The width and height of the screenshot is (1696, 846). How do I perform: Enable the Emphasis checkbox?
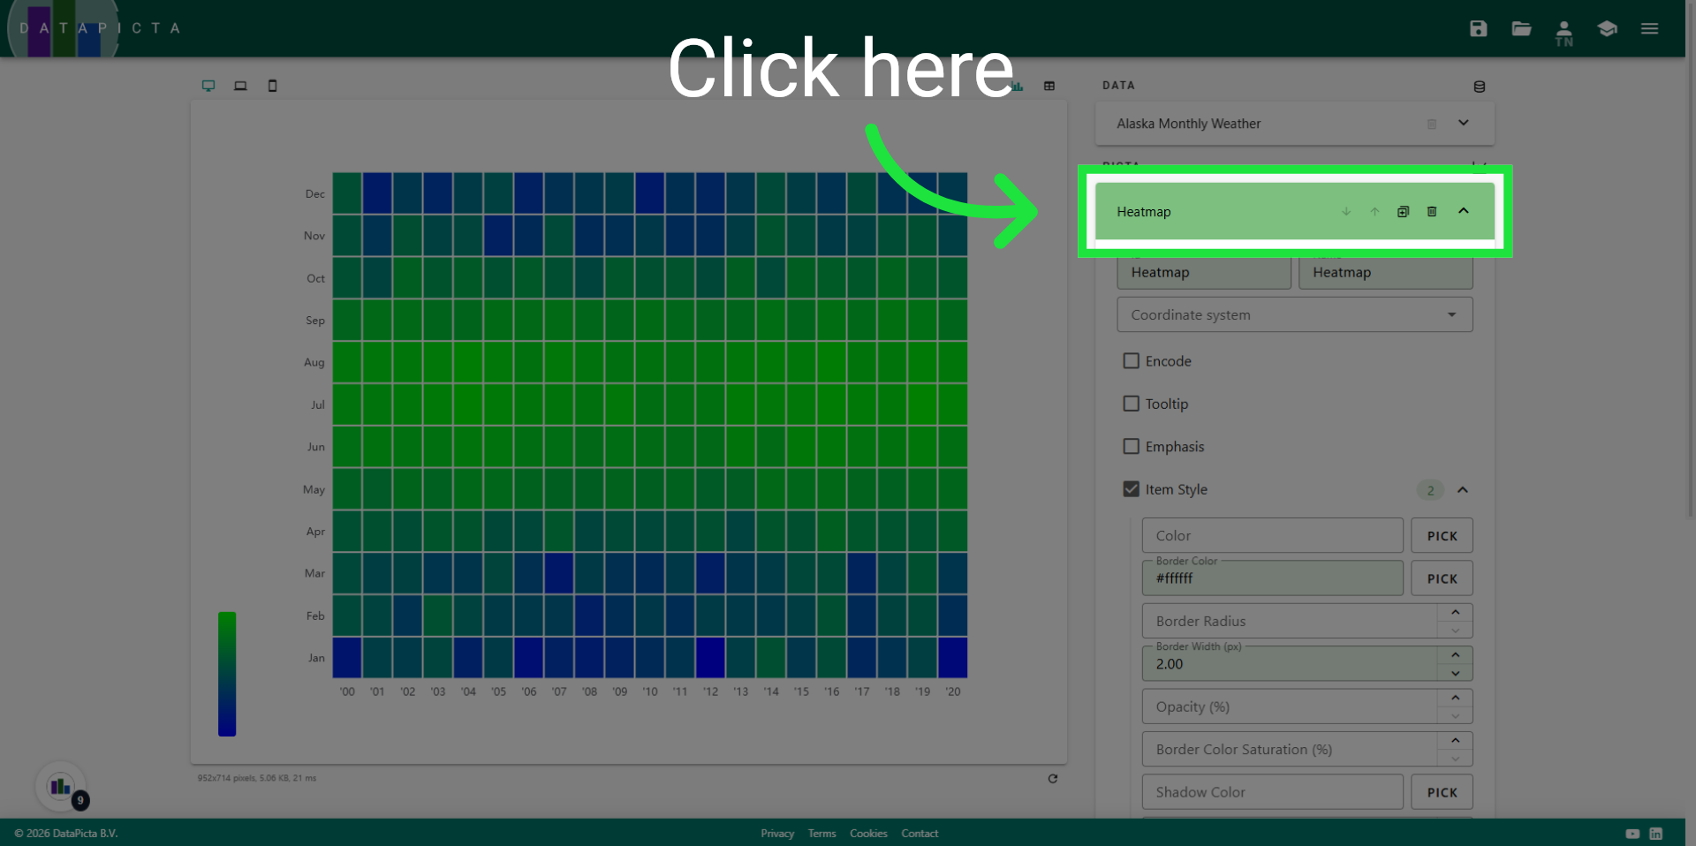[x=1131, y=446]
